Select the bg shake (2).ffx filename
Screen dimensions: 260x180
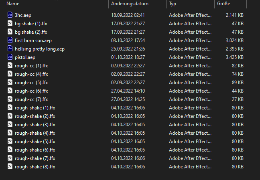[31, 32]
